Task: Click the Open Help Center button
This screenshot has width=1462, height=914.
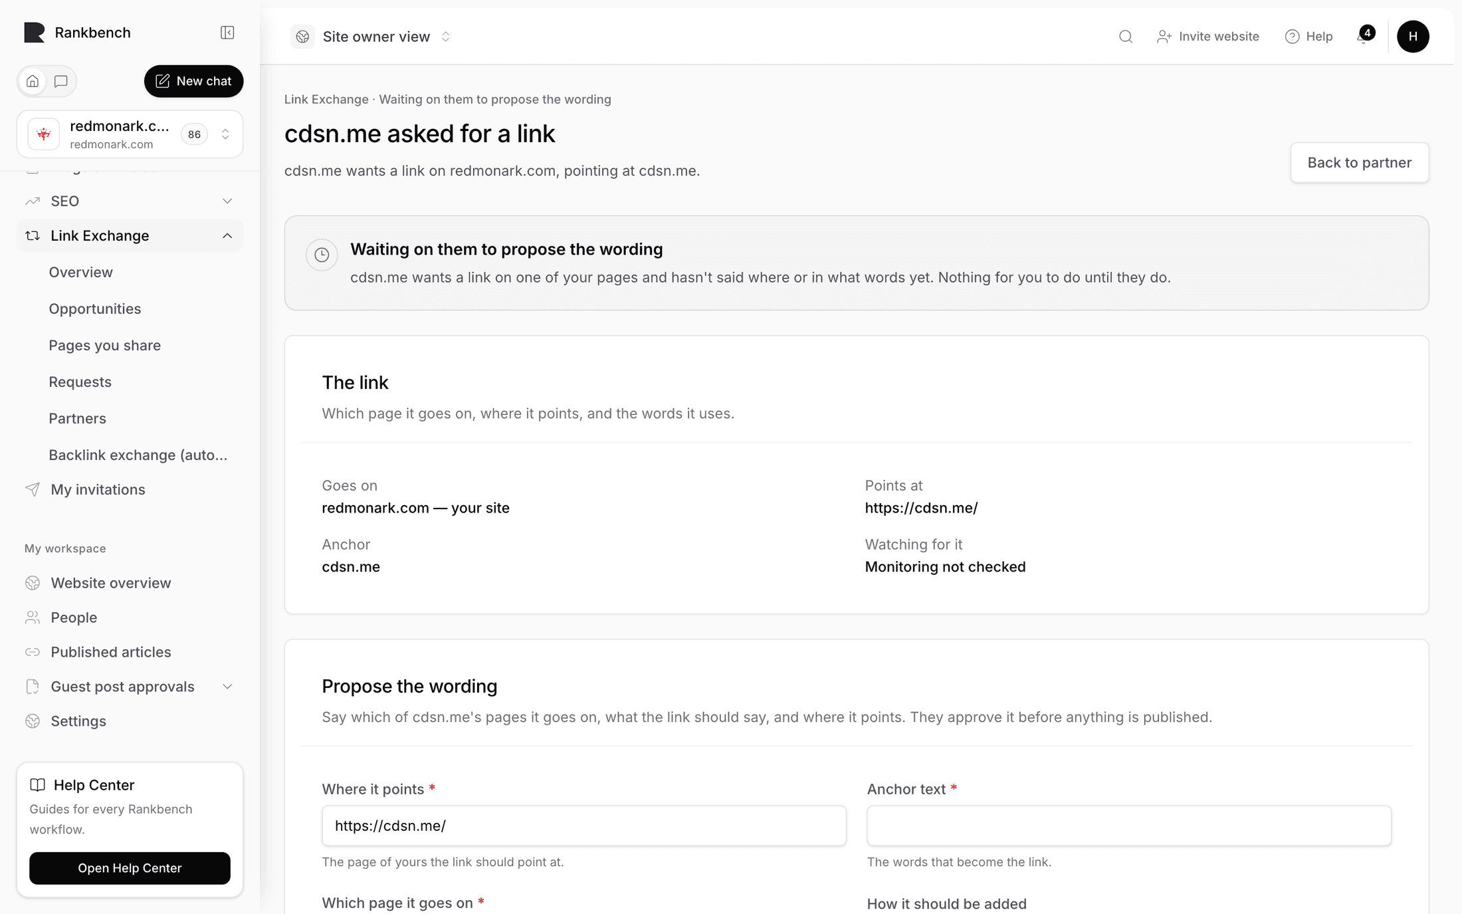Action: (x=130, y=867)
